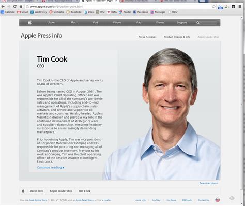Click the blue extension icon beside the star
The image size is (245, 206).
point(220,7)
